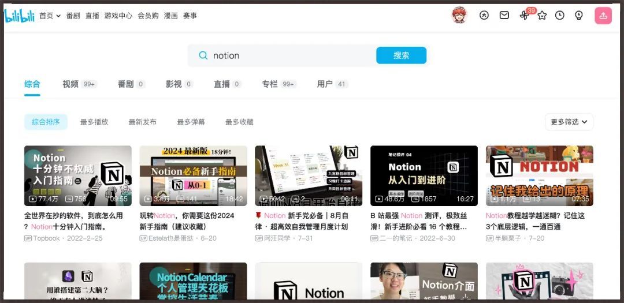Open the Notion必备新手指南 video thumbnail
The width and height of the screenshot is (624, 303).
(194, 176)
